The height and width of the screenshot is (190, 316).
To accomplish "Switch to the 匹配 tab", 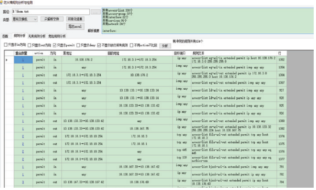I will tap(5, 36).
